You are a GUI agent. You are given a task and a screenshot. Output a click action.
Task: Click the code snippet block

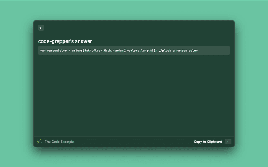pyautogui.click(x=134, y=51)
